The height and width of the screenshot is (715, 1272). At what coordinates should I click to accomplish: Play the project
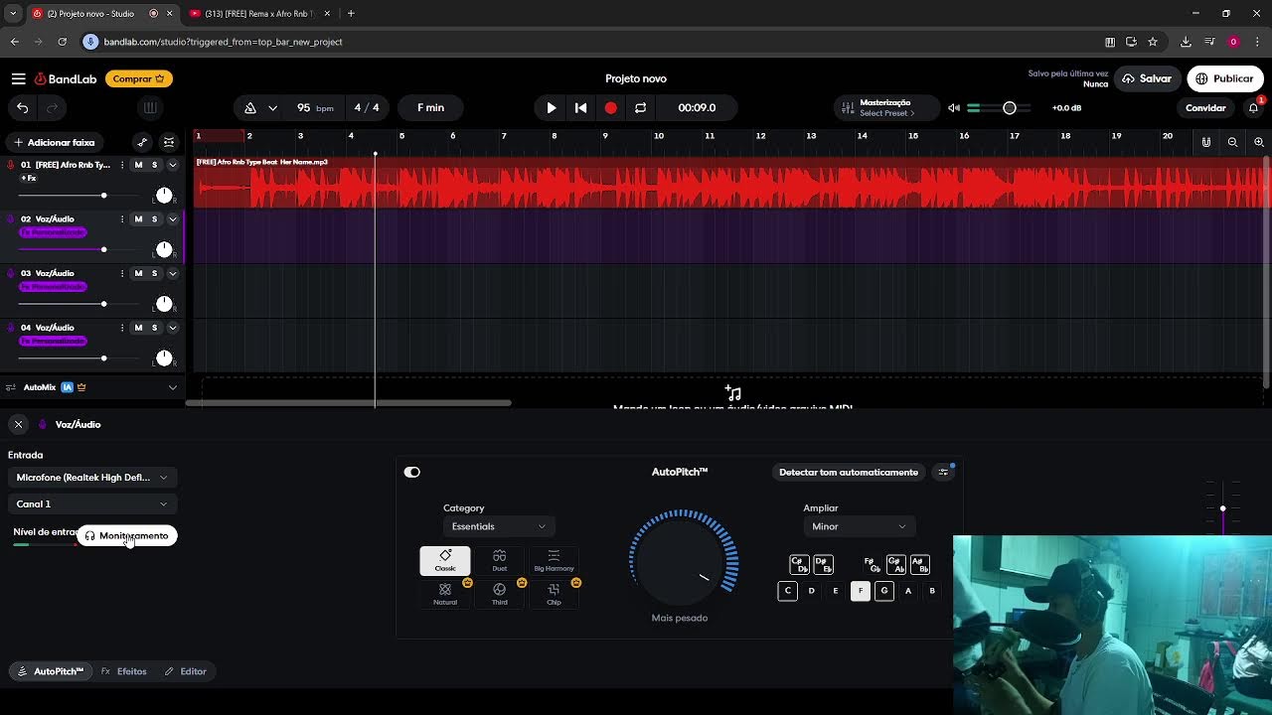pyautogui.click(x=552, y=107)
